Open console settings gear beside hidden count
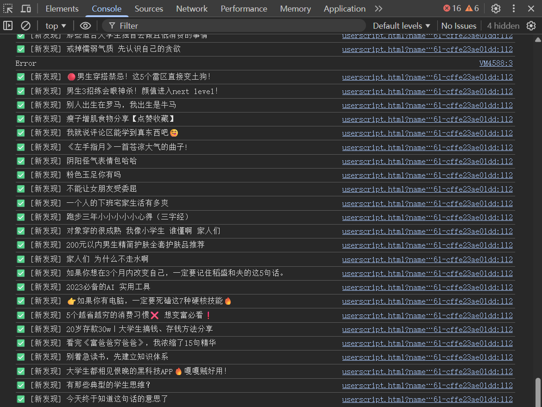The image size is (542, 407). point(531,25)
